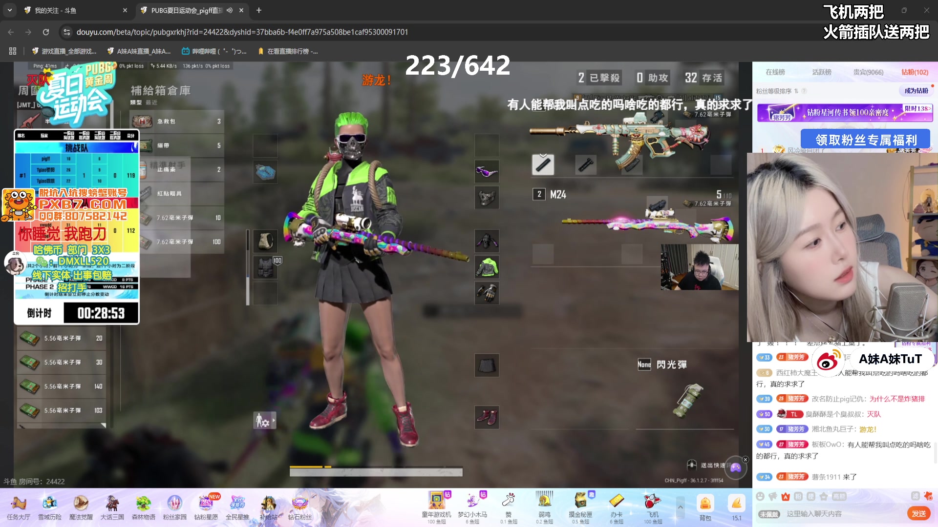Switch to the 在线榜 tab
Screen dimensions: 938x527
click(x=775, y=72)
